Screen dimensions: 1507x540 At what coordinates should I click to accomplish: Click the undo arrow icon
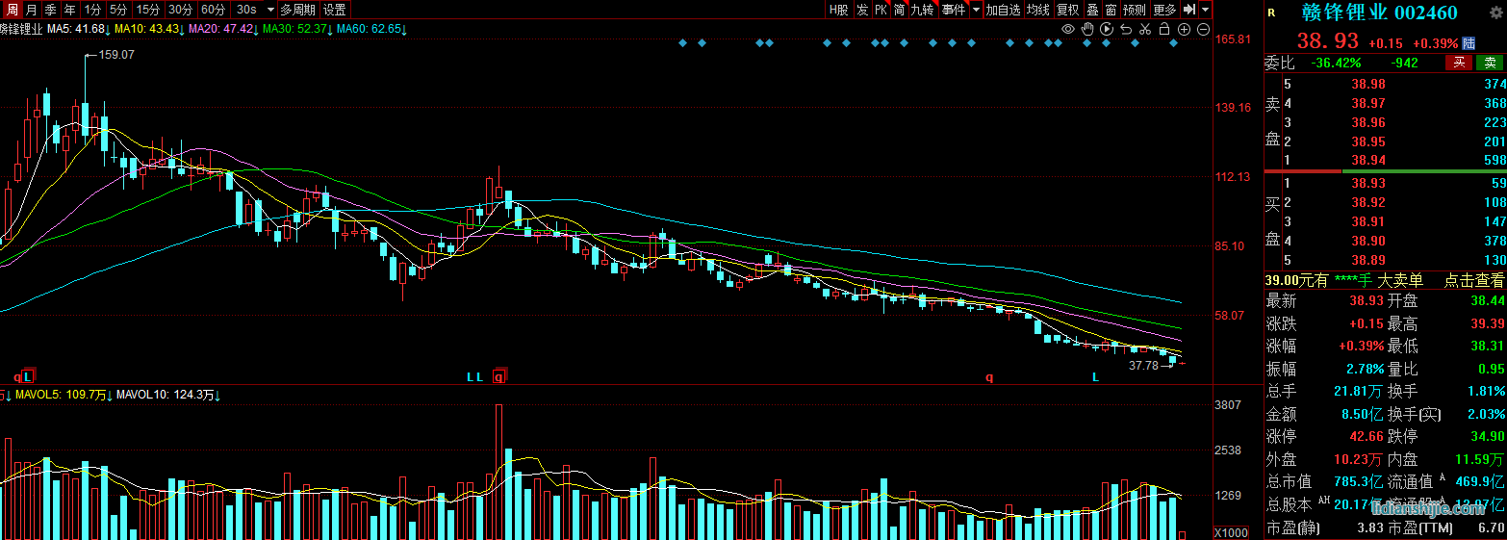point(1126,30)
